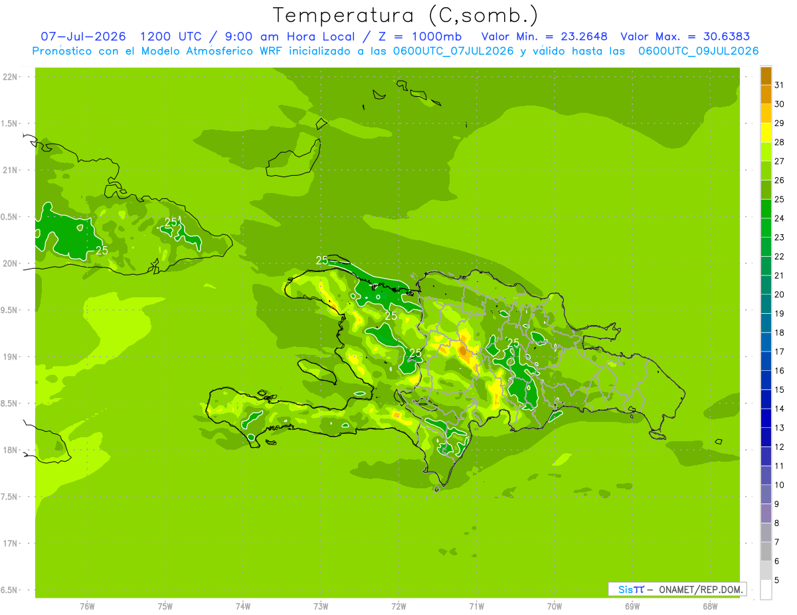797x615 pixels.
Task: Select the 17 degree blue legend swatch
Action: [x=766, y=342]
